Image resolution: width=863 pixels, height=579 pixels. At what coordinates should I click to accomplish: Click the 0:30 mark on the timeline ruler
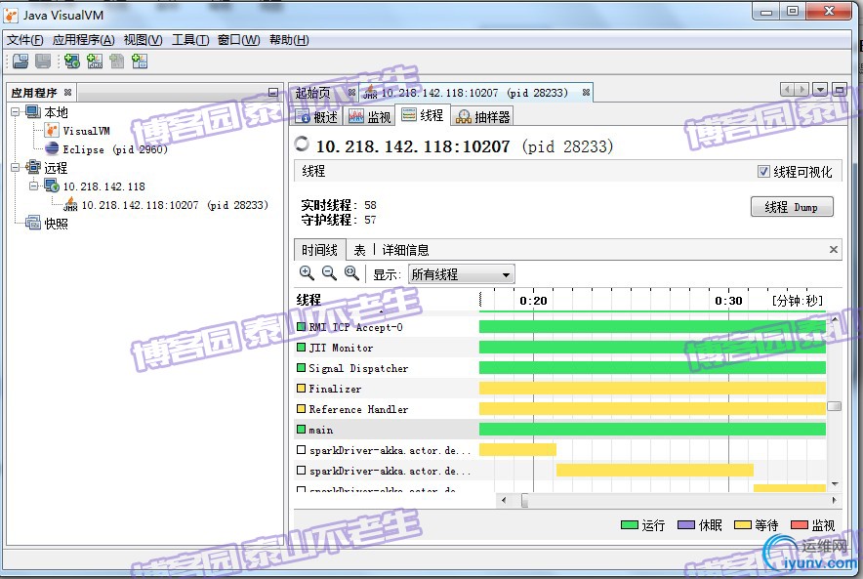click(728, 301)
